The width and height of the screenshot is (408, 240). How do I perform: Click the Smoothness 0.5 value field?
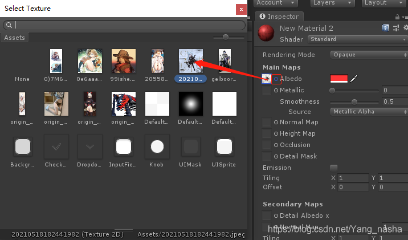click(395, 101)
